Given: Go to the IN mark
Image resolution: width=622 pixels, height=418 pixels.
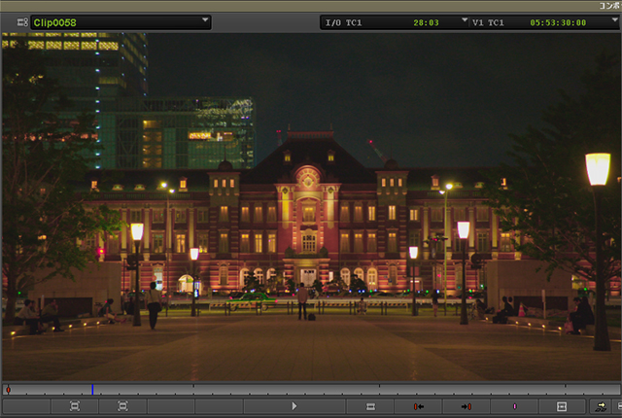Looking at the screenshot, I should (418, 406).
